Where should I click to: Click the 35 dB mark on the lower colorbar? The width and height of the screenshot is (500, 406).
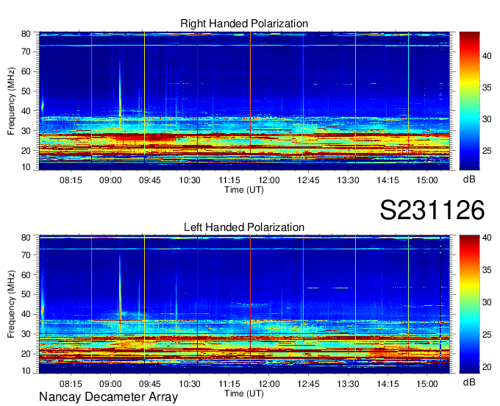coord(487,270)
